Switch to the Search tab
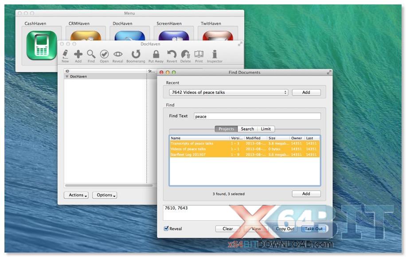The width and height of the screenshot is (406, 257). point(247,129)
